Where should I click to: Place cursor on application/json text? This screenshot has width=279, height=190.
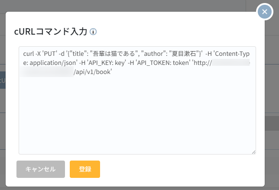53,63
